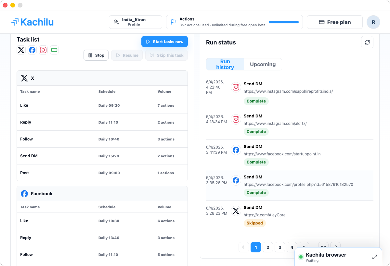Select the X Reply task row
The width and height of the screenshot is (390, 266).
[x=102, y=122]
